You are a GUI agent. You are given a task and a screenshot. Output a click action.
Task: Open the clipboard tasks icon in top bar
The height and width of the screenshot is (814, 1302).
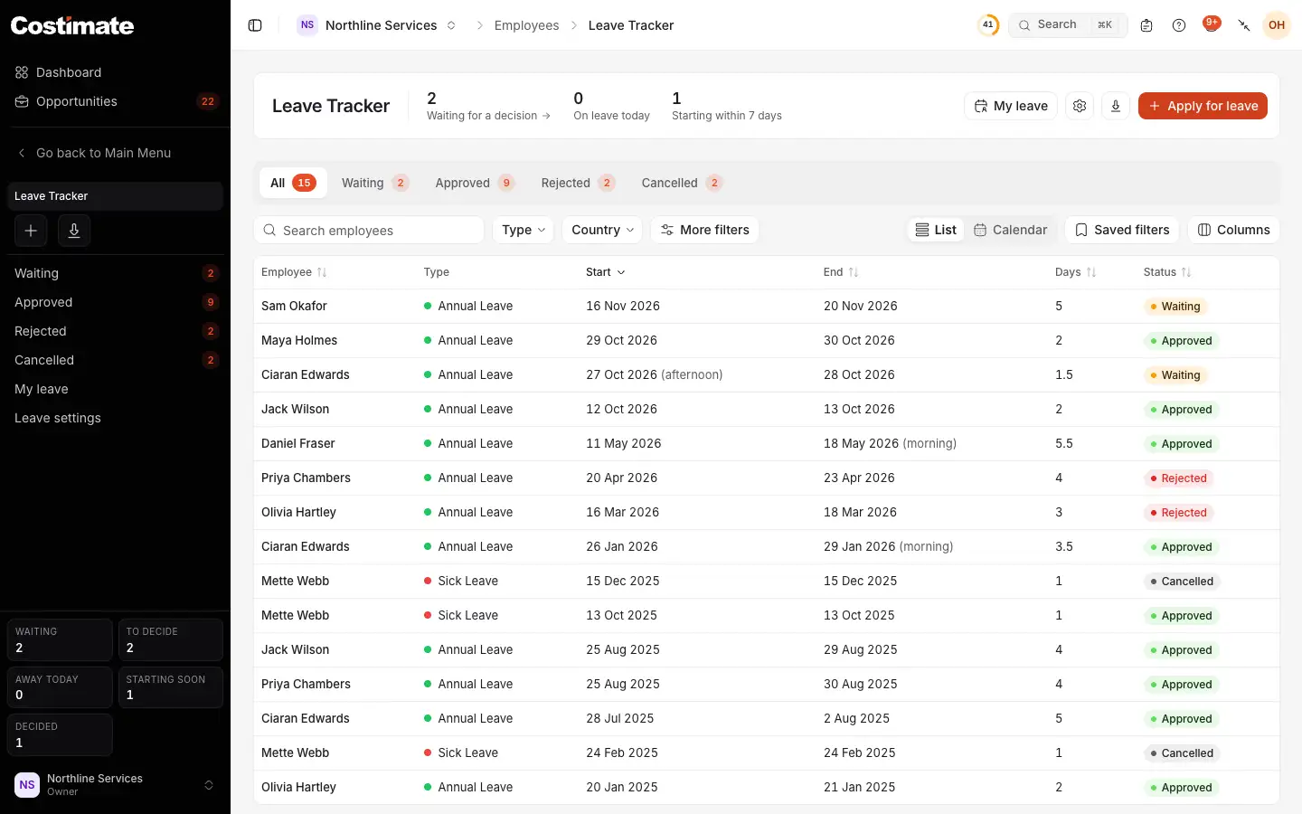(x=1146, y=25)
